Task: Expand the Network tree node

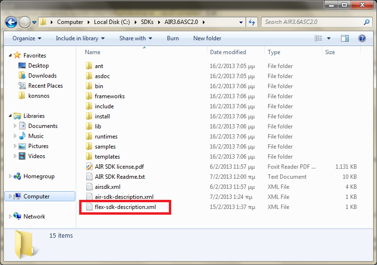Action: coord(10,217)
